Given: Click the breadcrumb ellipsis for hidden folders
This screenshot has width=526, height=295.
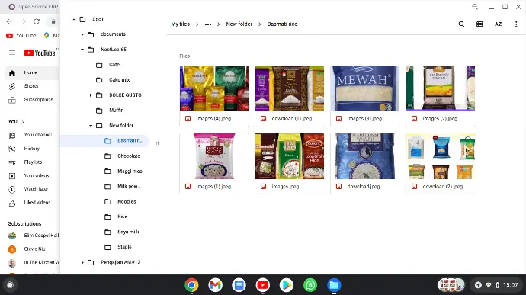Looking at the screenshot, I should coord(208,24).
